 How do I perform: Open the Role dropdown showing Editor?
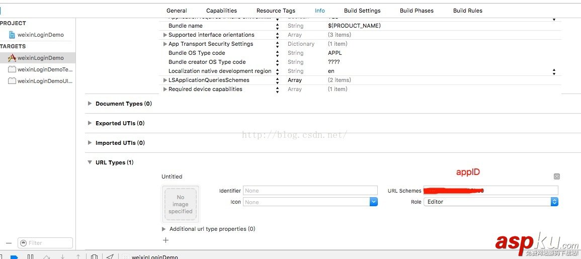[x=490, y=202]
